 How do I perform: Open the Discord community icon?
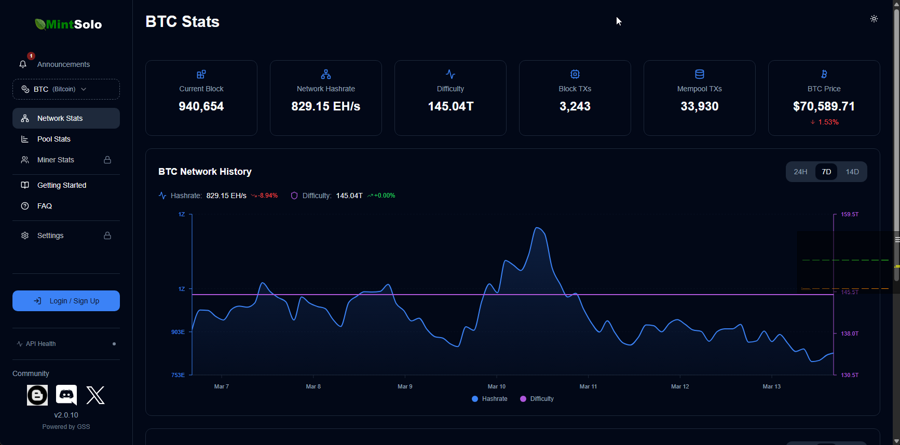click(x=66, y=395)
